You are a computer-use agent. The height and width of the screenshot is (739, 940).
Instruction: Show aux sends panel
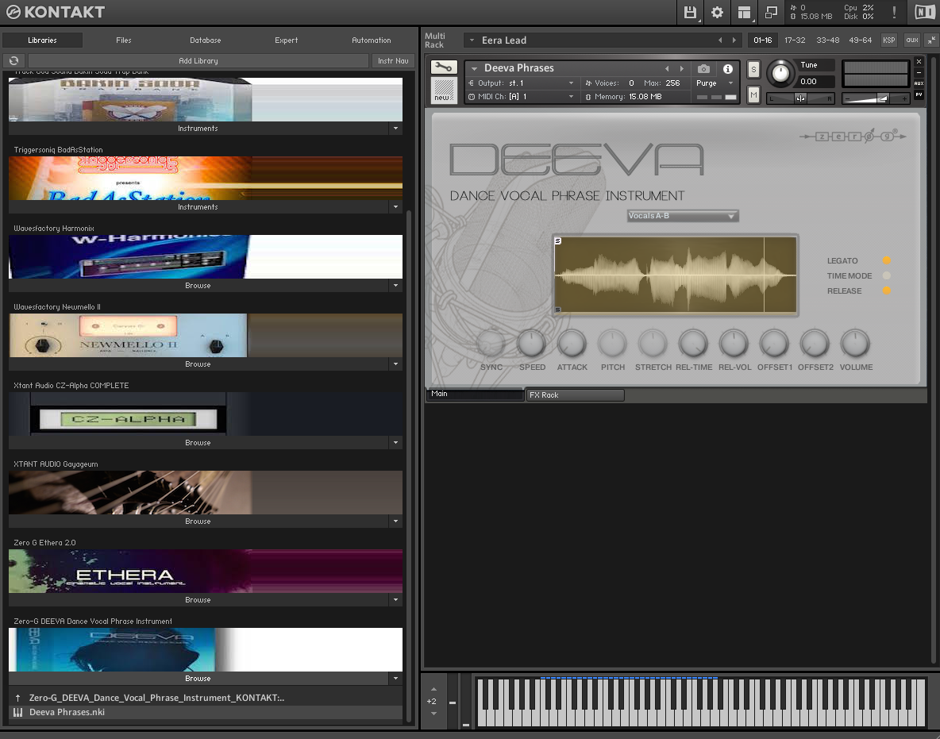point(912,40)
